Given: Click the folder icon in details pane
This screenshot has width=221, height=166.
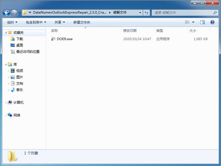Looking at the screenshot, I should coord(13,156).
